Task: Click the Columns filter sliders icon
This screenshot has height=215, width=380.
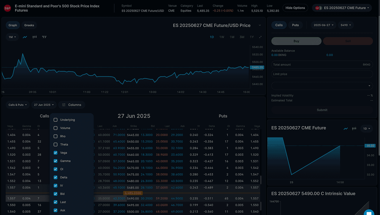Action: coord(64,105)
